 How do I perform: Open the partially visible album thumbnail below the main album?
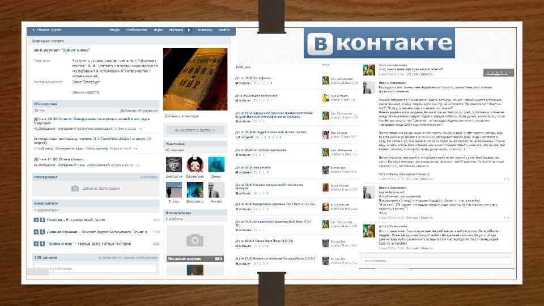tap(195, 270)
